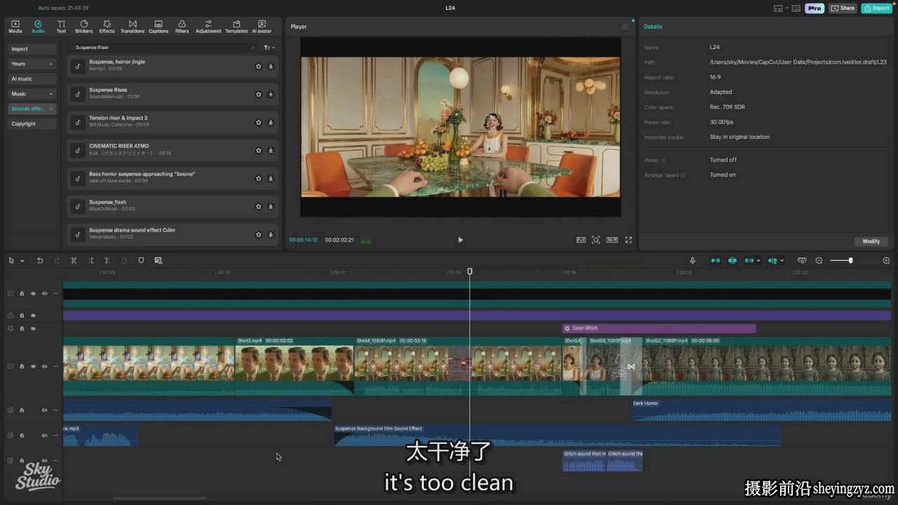Preview the Suspense_flash sound item
898x505 pixels.
click(x=78, y=206)
